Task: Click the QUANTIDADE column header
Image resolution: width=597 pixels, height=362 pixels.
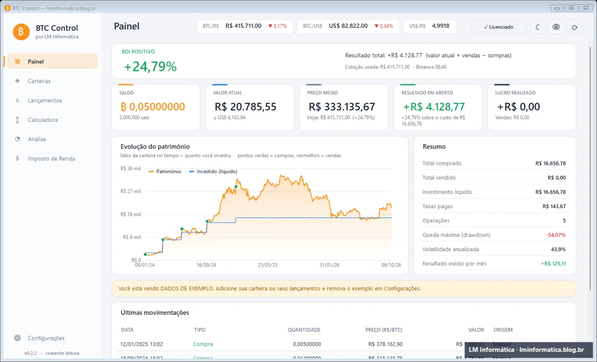Action: [304, 330]
